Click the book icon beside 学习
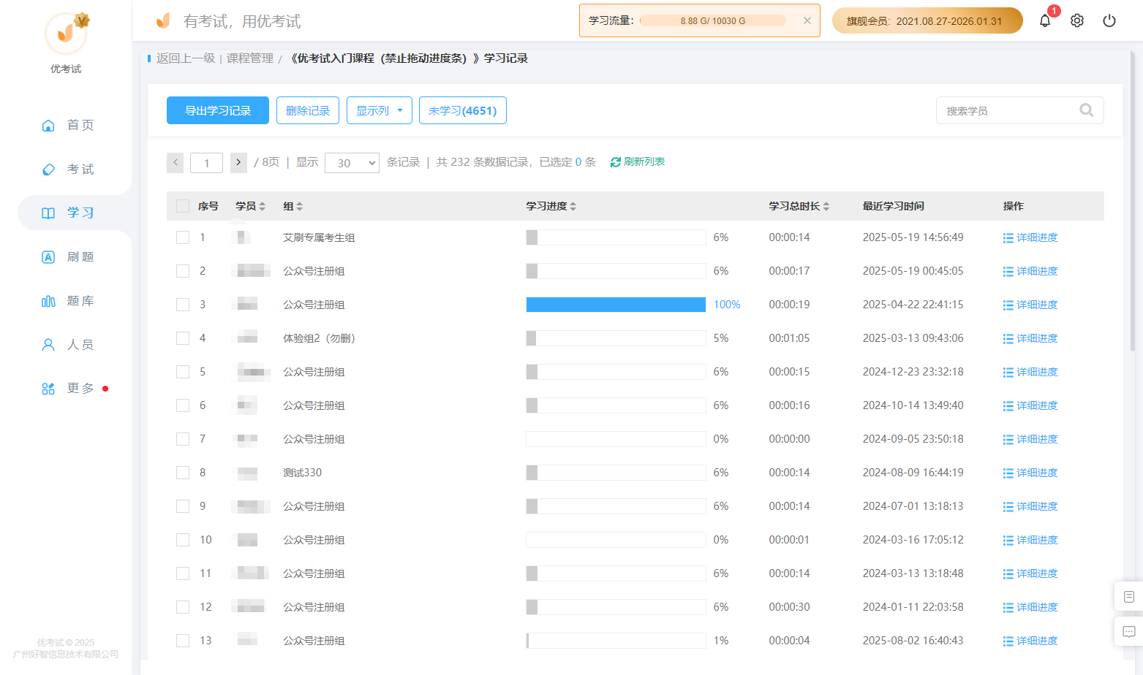 48,213
